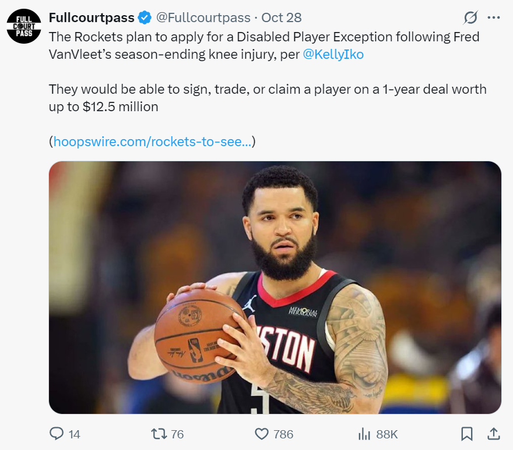Click the Oct 28 timestamp
513x450 pixels.
click(282, 17)
